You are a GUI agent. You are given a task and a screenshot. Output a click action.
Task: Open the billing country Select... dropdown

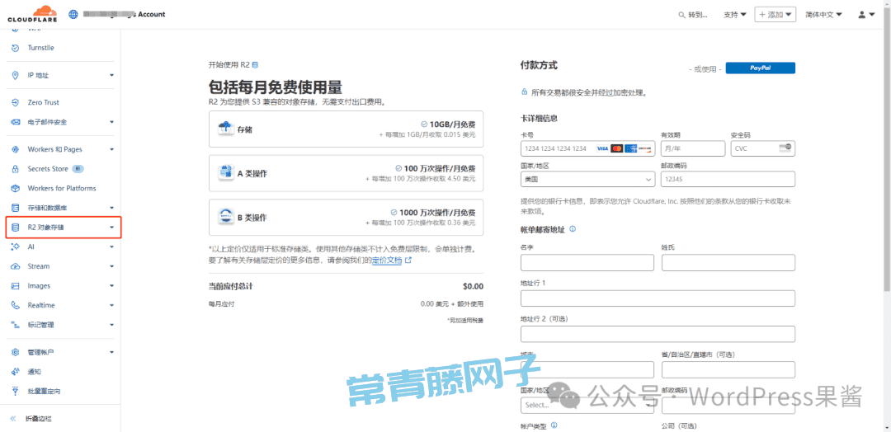coord(587,406)
